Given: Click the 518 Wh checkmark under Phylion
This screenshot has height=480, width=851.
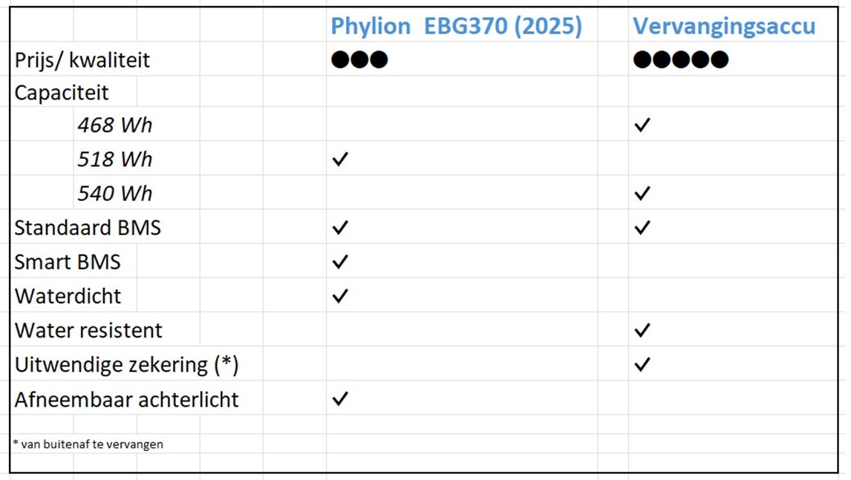Looking at the screenshot, I should (x=340, y=159).
